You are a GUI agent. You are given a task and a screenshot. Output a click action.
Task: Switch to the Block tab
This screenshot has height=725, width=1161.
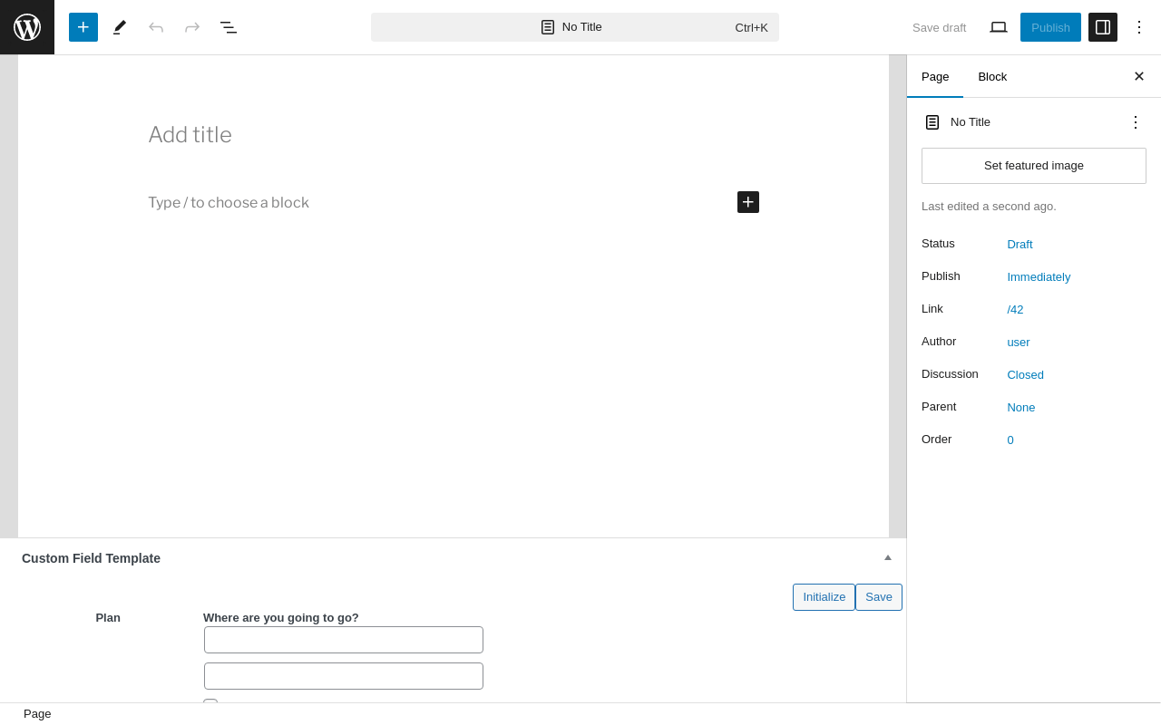(992, 77)
